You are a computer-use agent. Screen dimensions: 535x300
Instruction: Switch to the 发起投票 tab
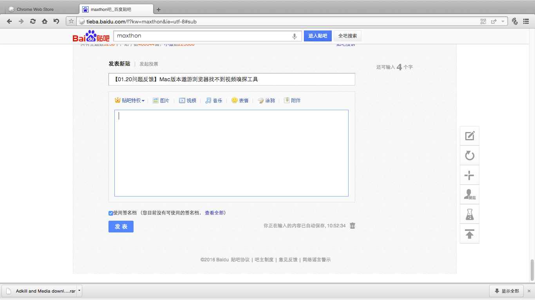(x=149, y=64)
